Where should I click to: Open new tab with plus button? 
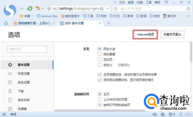[109, 23]
